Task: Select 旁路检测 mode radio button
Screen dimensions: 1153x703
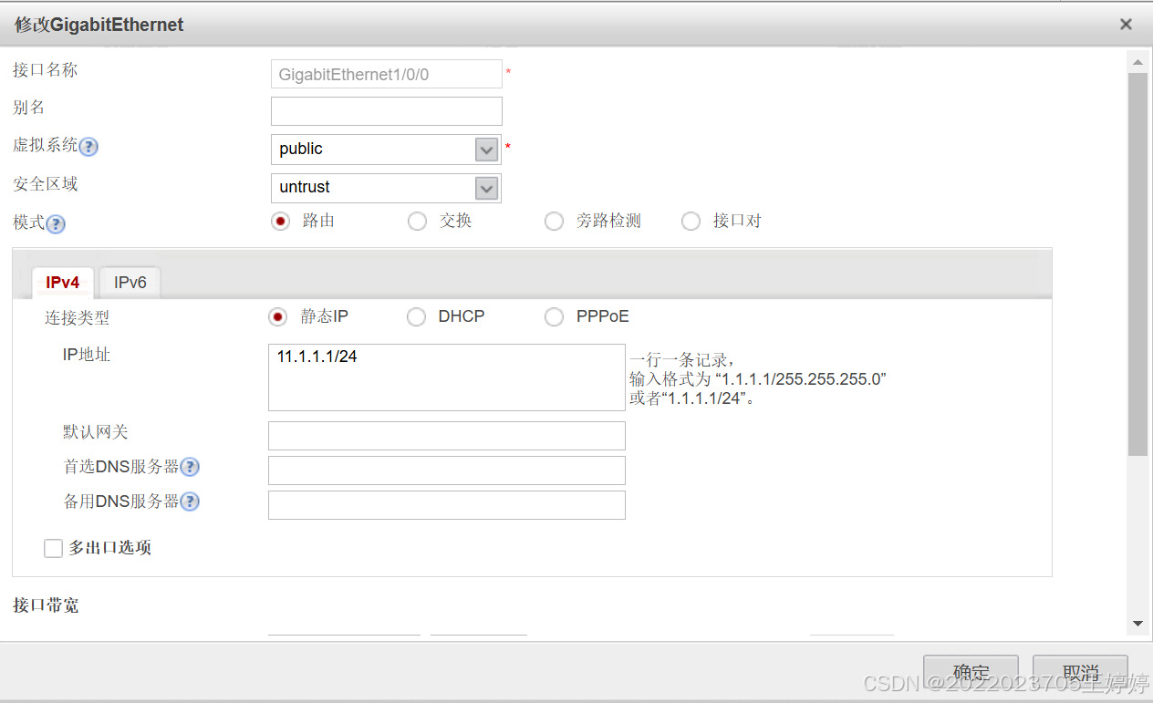Action: pos(554,221)
